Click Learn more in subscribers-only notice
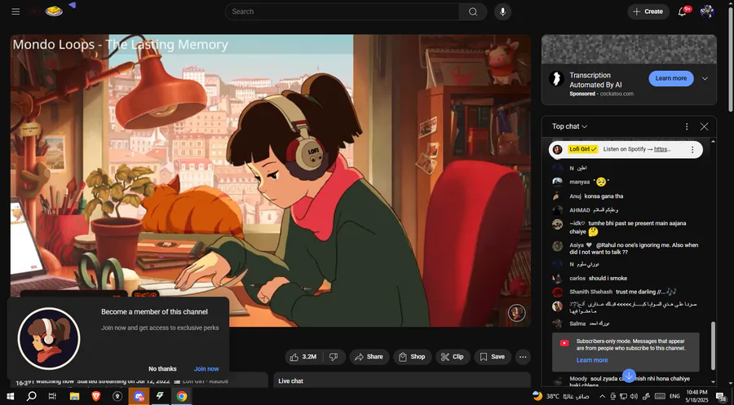 tap(592, 360)
